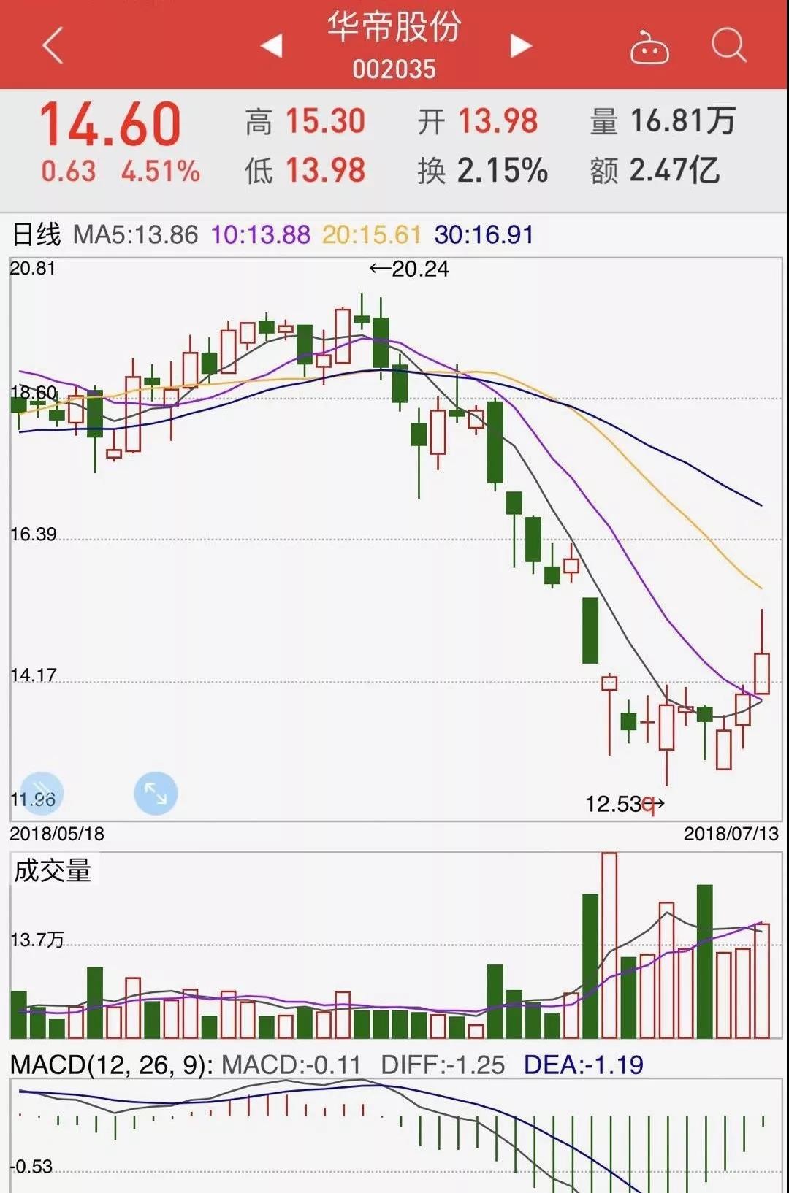Viewport: 789px width, 1193px height.
Task: Tap turnover amount 2.47亿
Action: click(x=674, y=171)
